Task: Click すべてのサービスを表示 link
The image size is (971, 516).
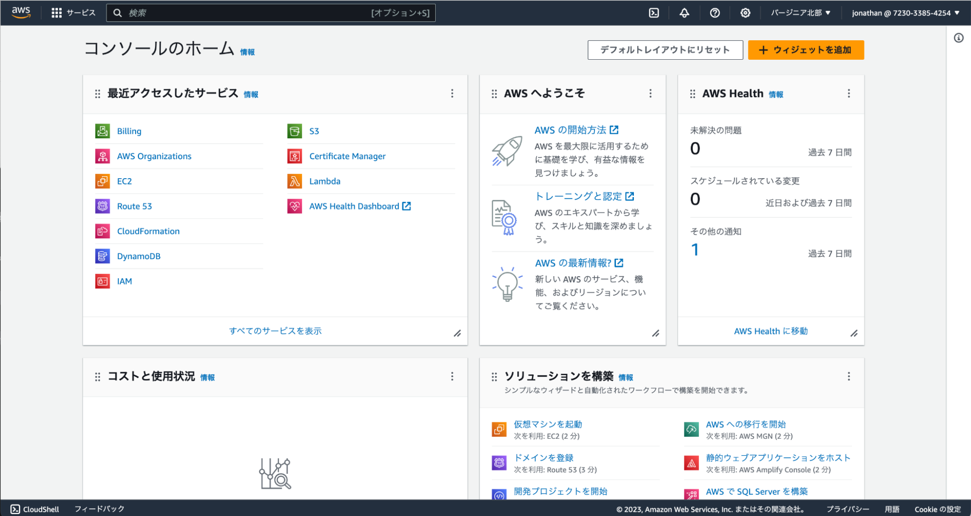Action: tap(275, 331)
